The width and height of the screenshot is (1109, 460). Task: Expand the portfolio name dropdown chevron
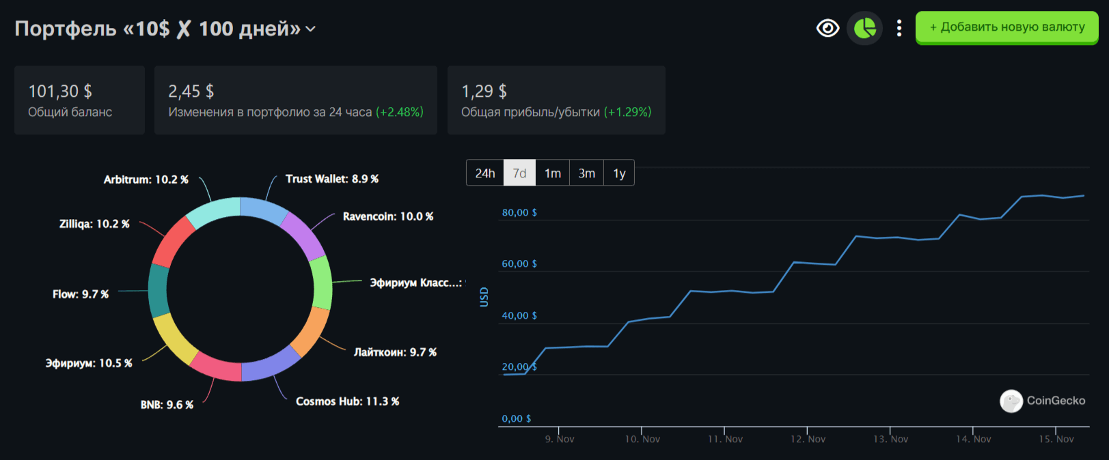coord(310,29)
